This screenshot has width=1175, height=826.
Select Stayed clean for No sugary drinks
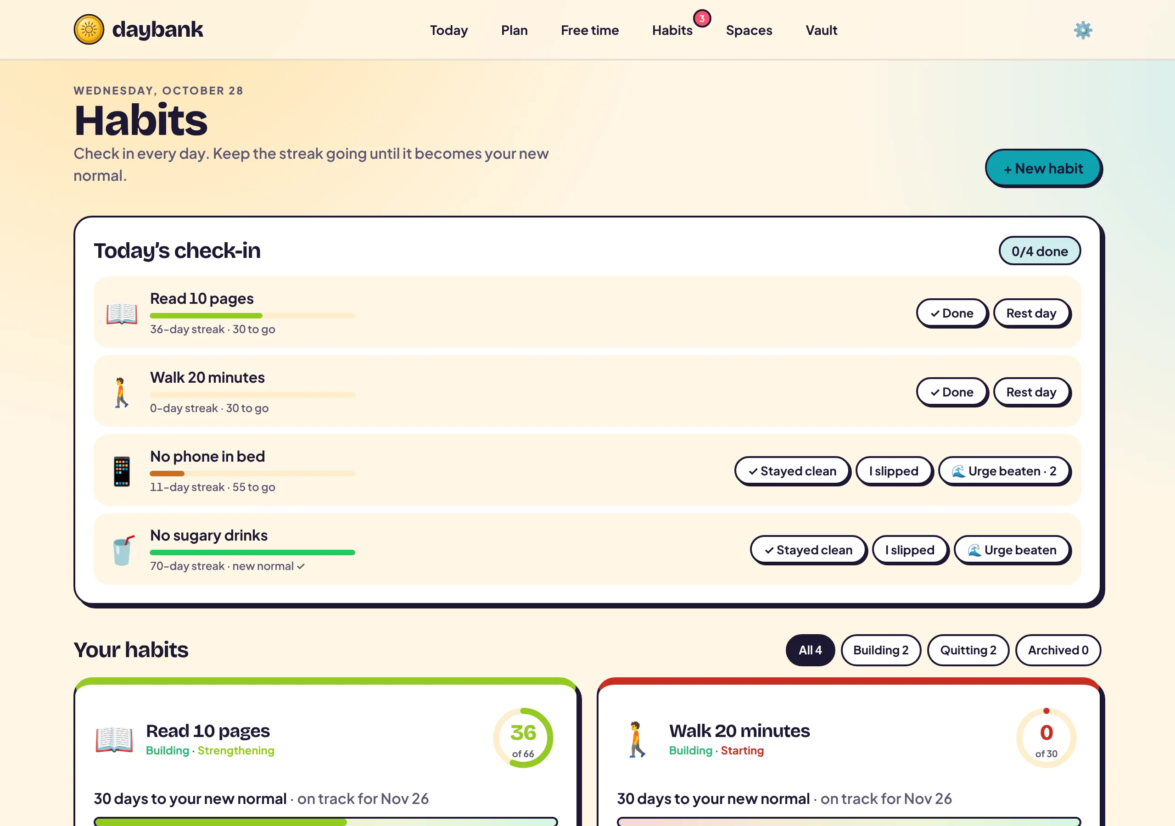808,550
